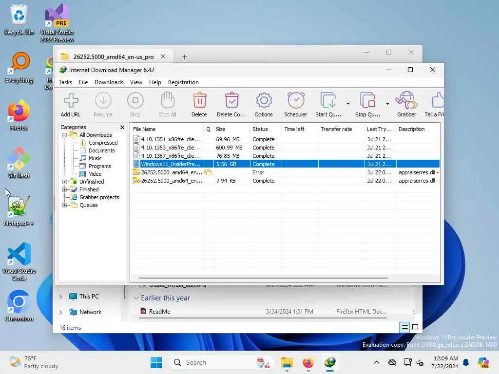Click the Tell a Friend thumbs-up icon
Screen dimensions: 499x374
click(438, 101)
